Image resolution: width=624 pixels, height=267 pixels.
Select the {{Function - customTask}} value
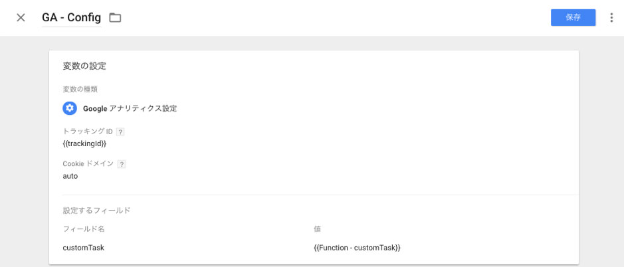(x=357, y=248)
